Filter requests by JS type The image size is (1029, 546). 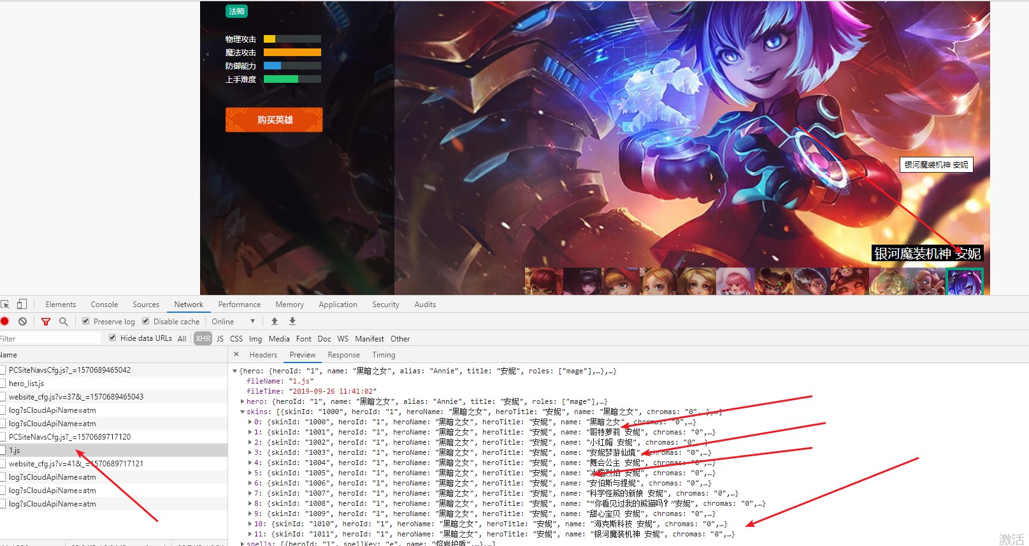220,338
